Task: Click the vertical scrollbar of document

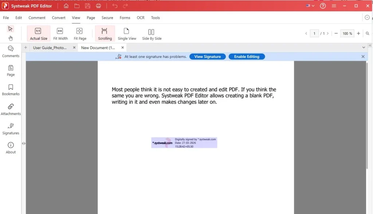Action: pyautogui.click(x=367, y=115)
